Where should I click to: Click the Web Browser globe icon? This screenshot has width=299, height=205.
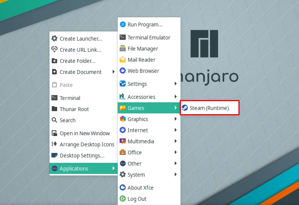click(123, 71)
